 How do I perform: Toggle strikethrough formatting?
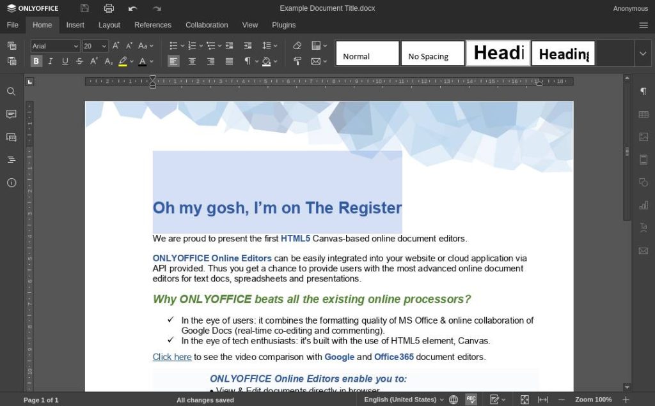tap(79, 61)
